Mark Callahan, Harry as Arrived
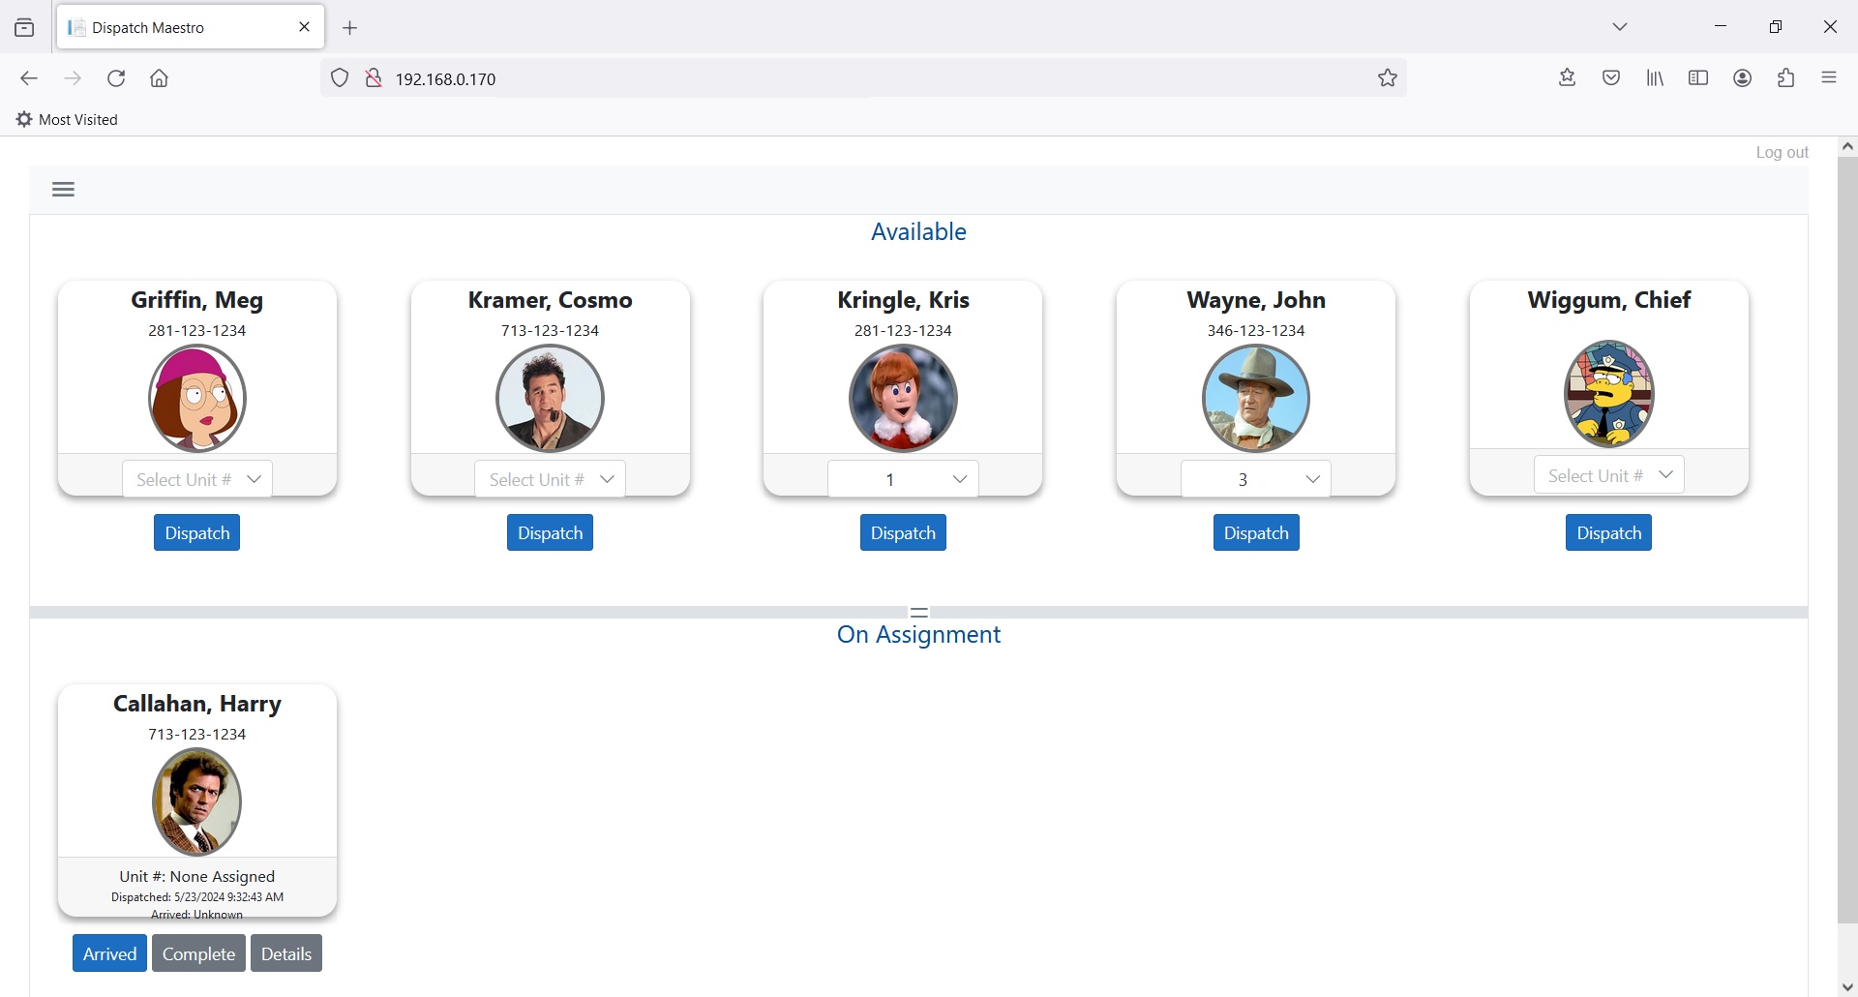1858x997 pixels. click(109, 953)
